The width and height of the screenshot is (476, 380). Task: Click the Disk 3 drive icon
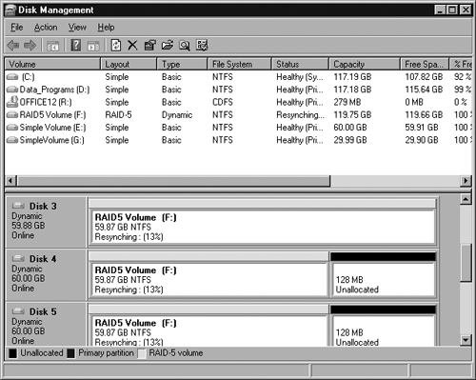point(18,206)
